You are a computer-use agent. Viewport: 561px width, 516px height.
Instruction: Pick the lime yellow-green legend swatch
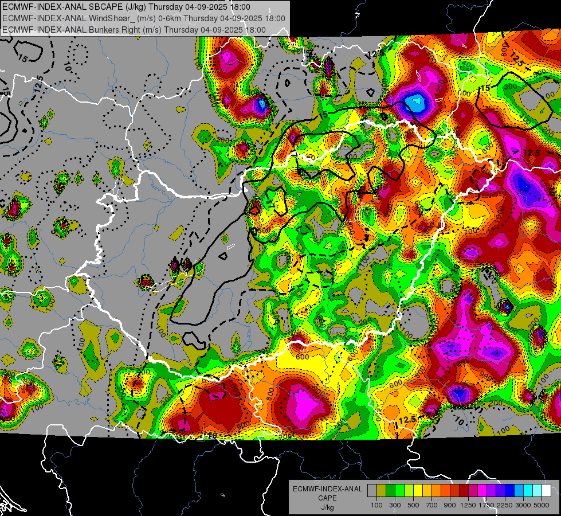[409, 490]
